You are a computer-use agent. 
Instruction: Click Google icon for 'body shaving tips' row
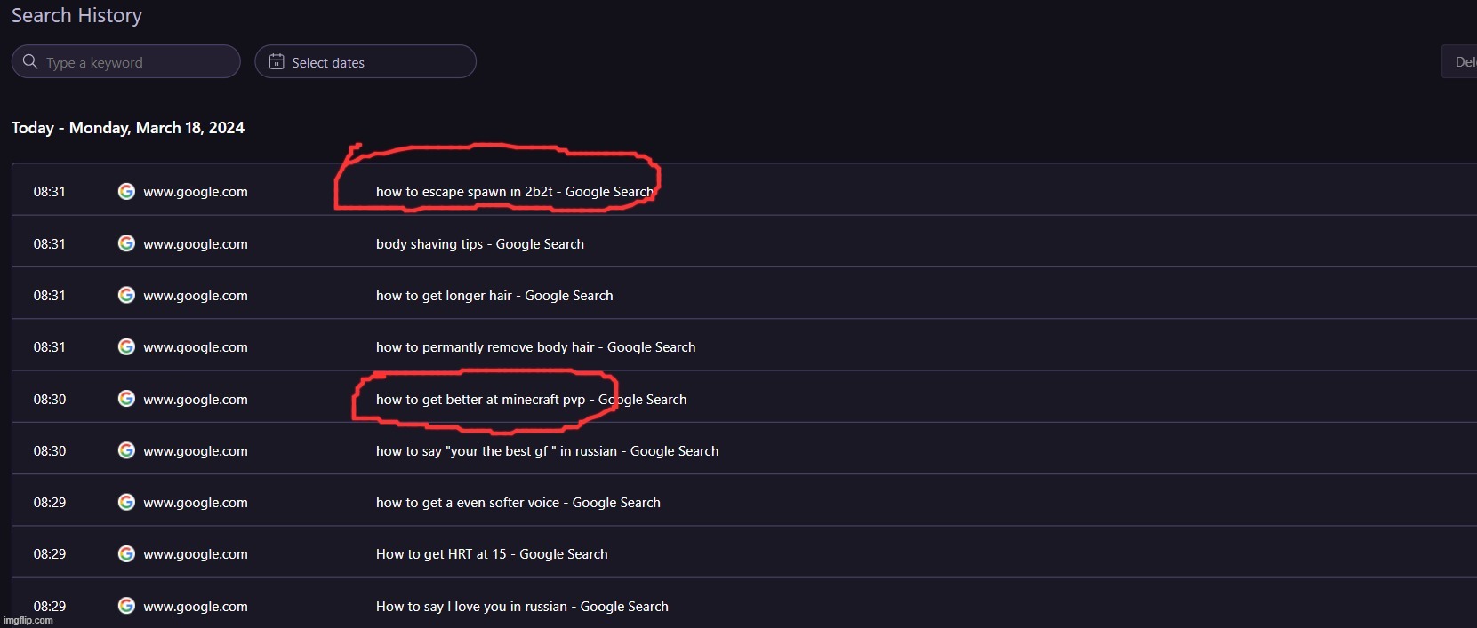pos(126,243)
